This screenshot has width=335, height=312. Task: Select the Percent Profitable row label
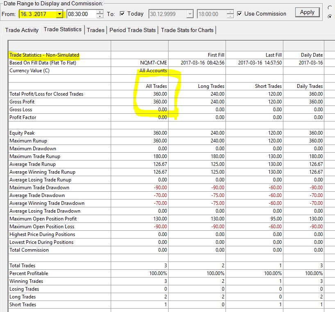[x=29, y=273]
